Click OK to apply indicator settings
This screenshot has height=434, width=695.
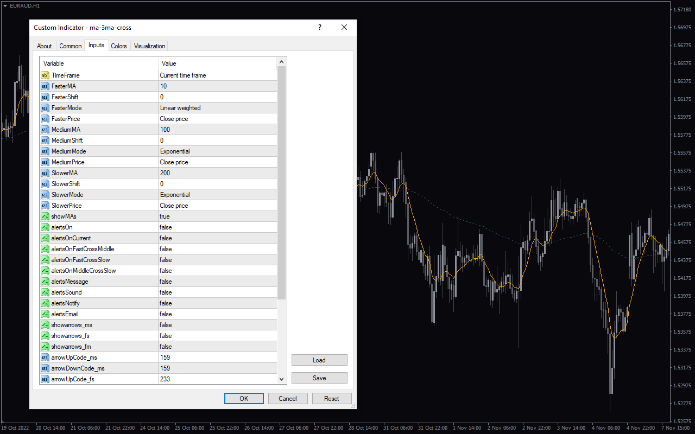click(x=244, y=399)
